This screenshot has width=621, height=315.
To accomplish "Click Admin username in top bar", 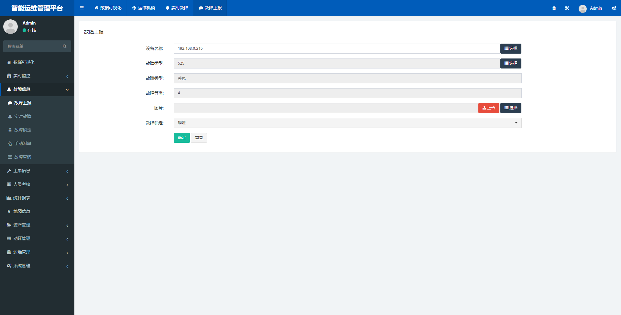I will click(x=596, y=8).
